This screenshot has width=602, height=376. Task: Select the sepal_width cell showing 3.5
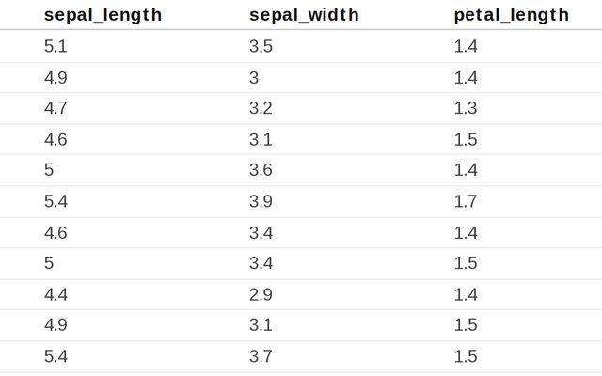(261, 46)
